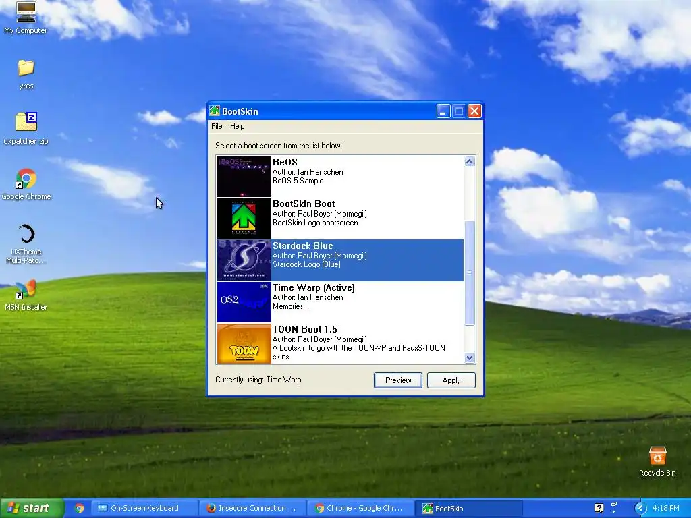Open the File menu in BootSkin

(217, 126)
